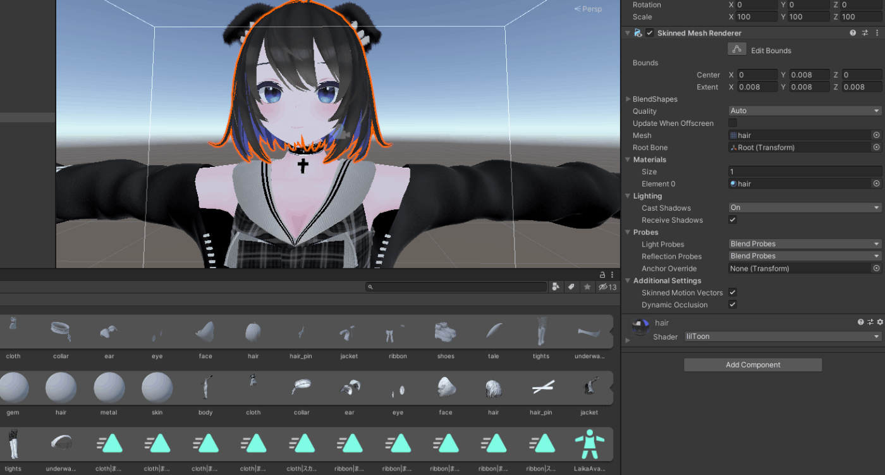Collapse the Skinned Mesh Renderer component foldout
Image resolution: width=885 pixels, height=475 pixels.
(x=628, y=33)
